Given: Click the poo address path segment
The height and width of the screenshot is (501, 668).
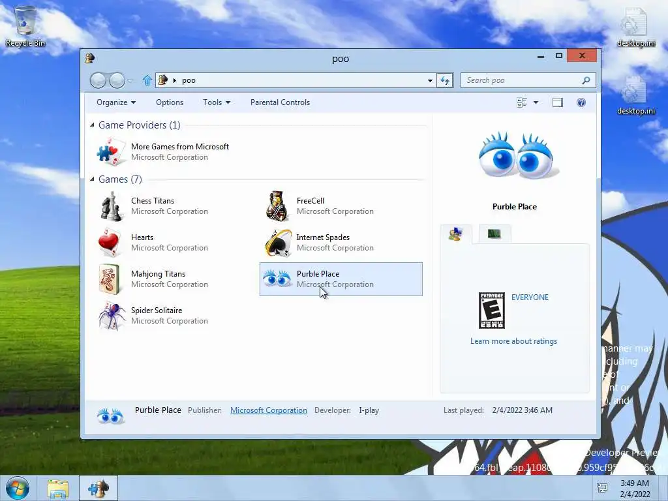Looking at the screenshot, I should pos(189,80).
